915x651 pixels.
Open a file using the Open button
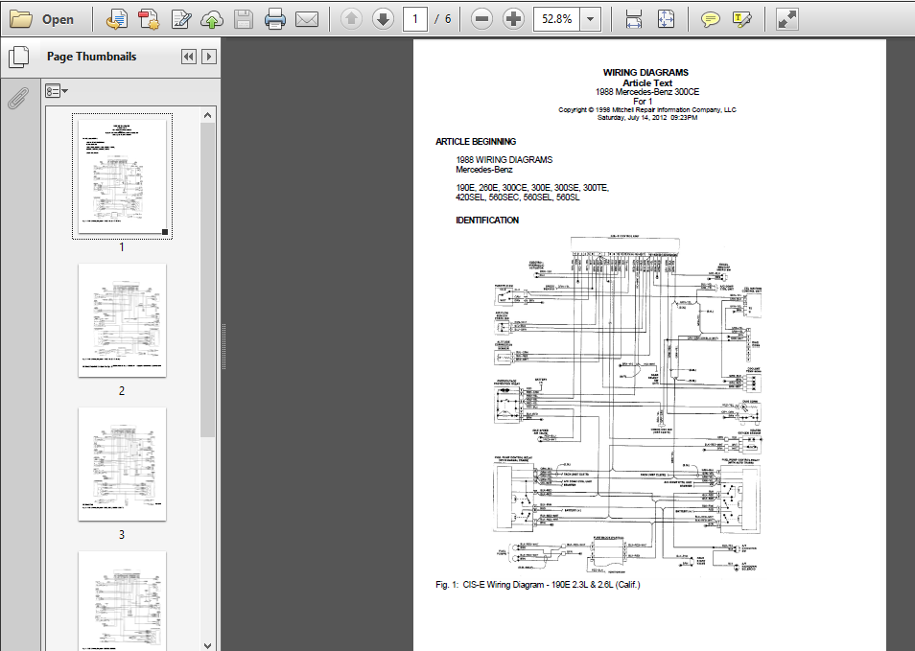[42, 19]
